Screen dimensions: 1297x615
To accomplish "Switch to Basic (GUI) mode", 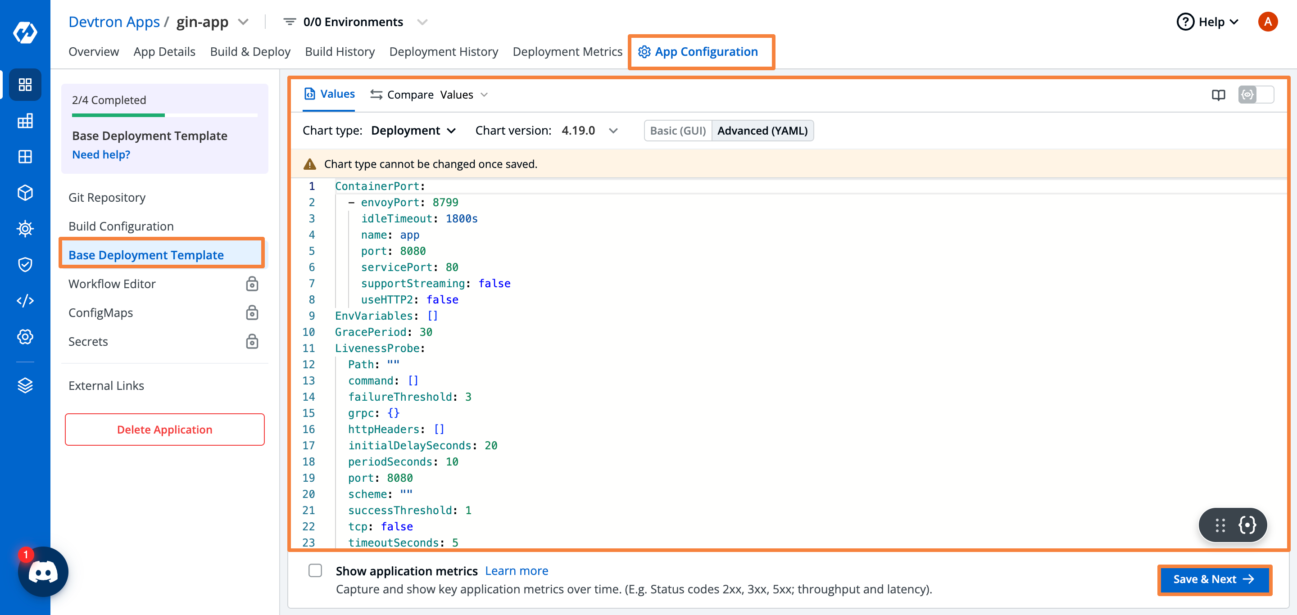I will click(x=678, y=131).
